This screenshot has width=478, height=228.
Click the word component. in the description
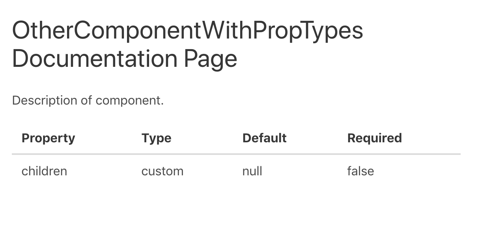coord(129,101)
